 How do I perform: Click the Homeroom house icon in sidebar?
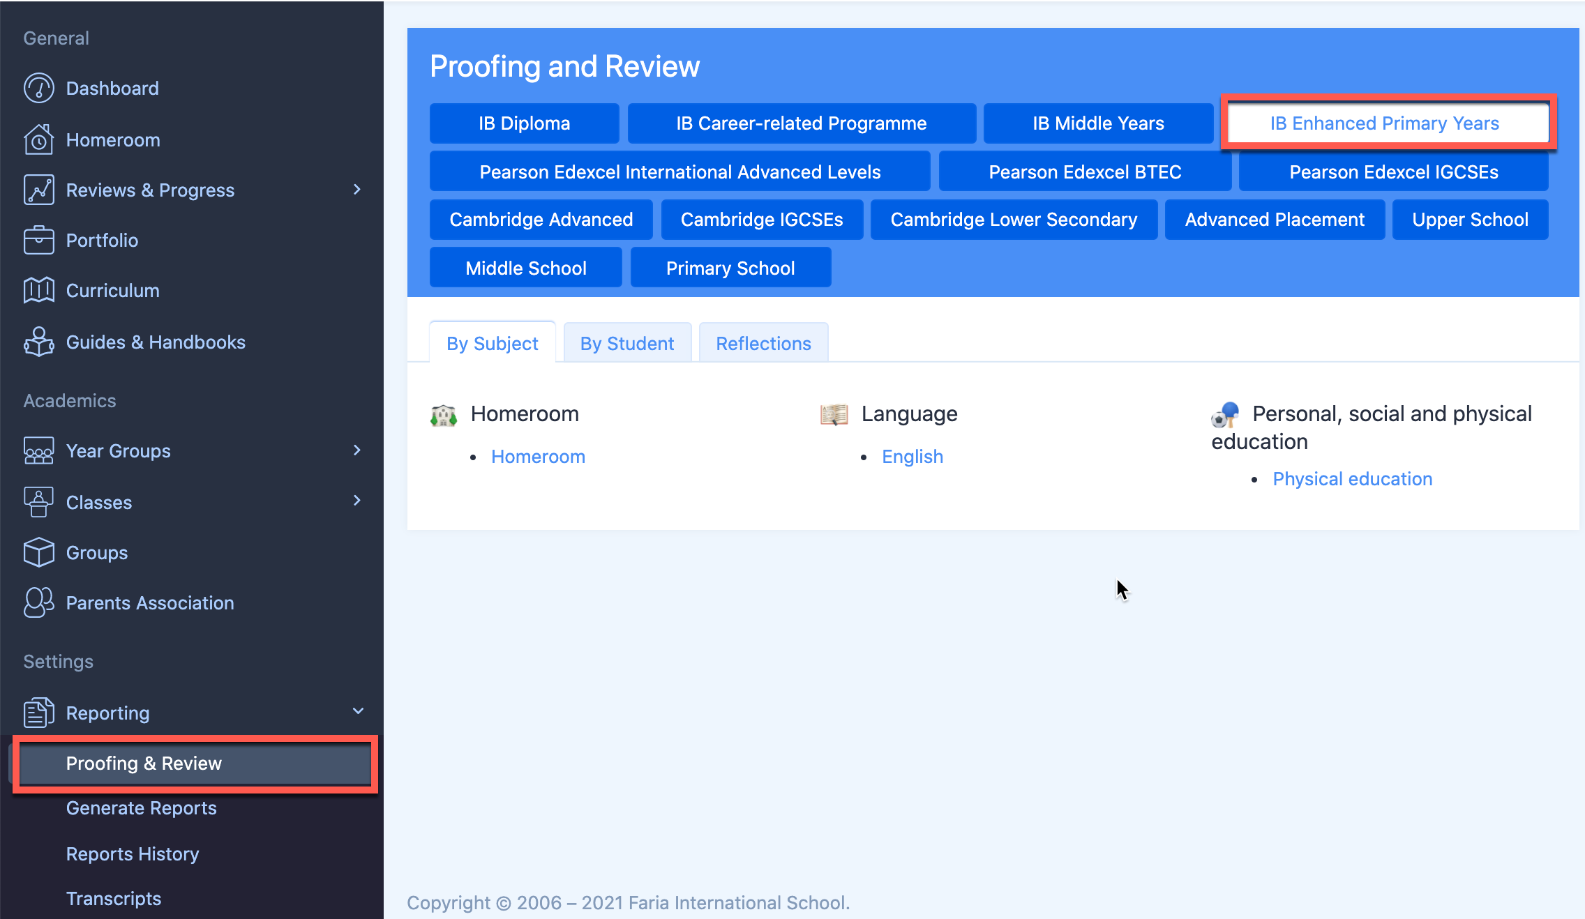click(38, 139)
